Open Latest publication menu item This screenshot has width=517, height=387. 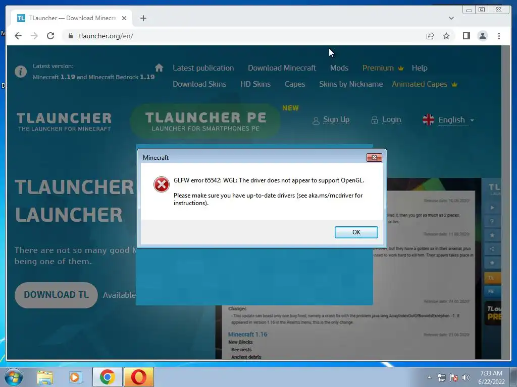203,68
